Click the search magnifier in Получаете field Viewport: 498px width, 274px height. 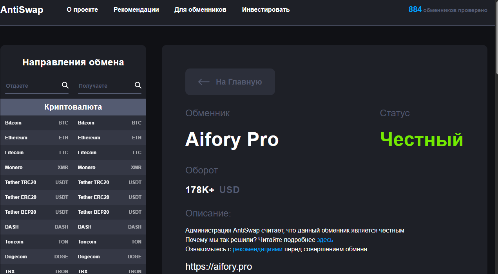click(138, 85)
